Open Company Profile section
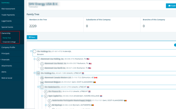176x109 pixels. click(8, 47)
